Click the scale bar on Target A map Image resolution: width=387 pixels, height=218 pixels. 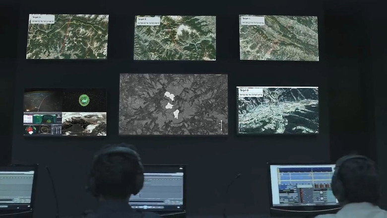pyautogui.click(x=101, y=58)
